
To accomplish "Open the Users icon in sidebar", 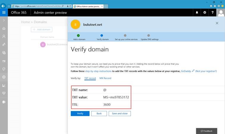I will click(4, 37).
